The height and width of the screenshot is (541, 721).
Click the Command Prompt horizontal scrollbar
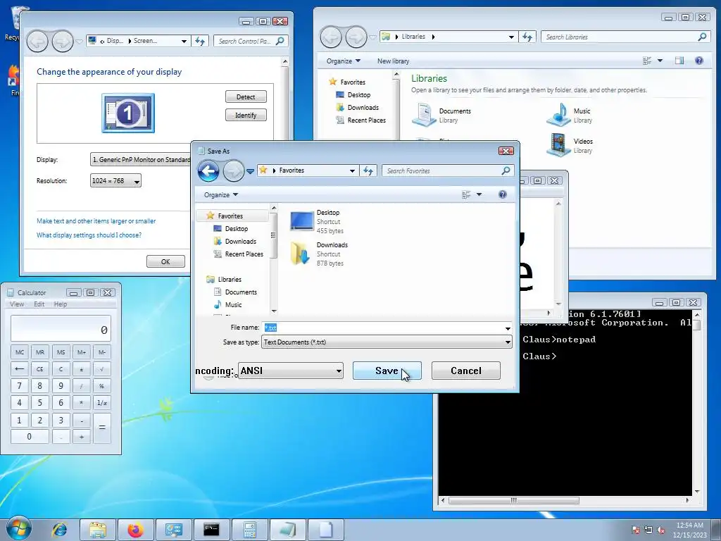coord(565,500)
